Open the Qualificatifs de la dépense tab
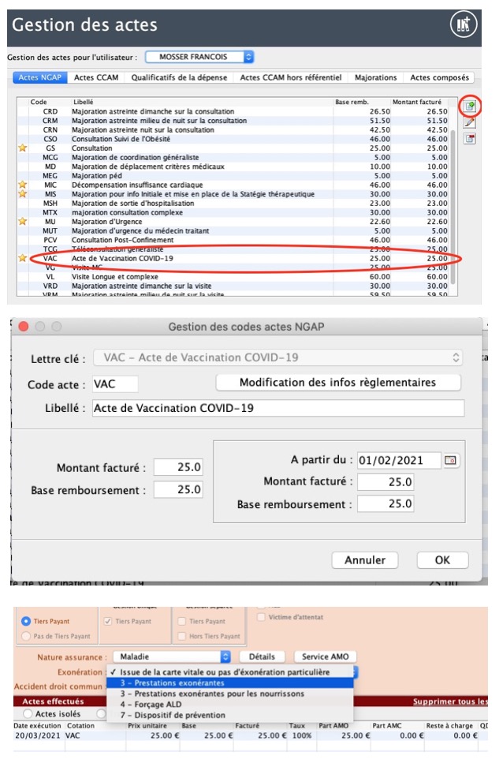The height and width of the screenshot is (767, 499). (179, 77)
